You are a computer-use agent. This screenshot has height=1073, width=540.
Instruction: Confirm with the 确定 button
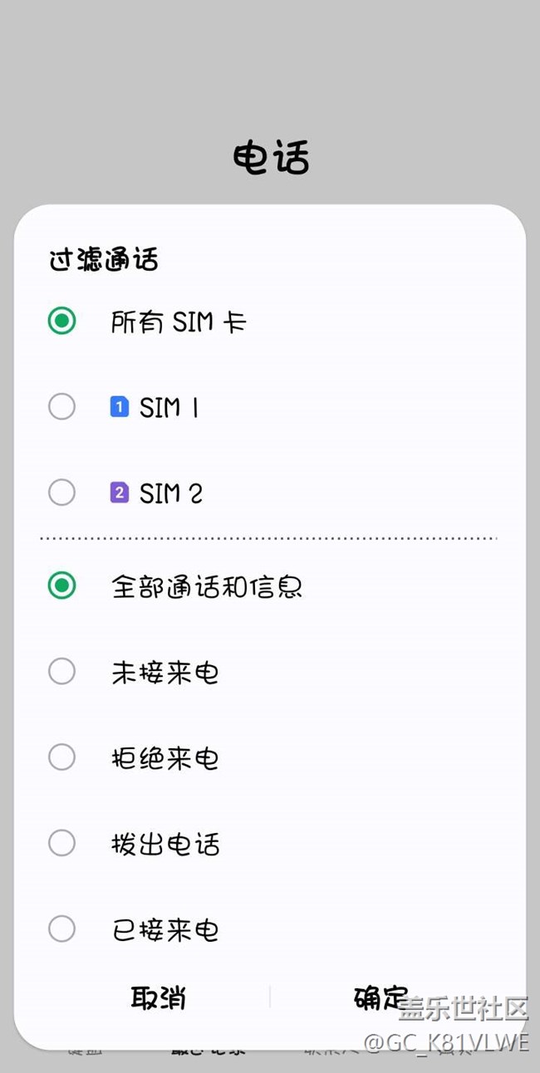pos(380,997)
